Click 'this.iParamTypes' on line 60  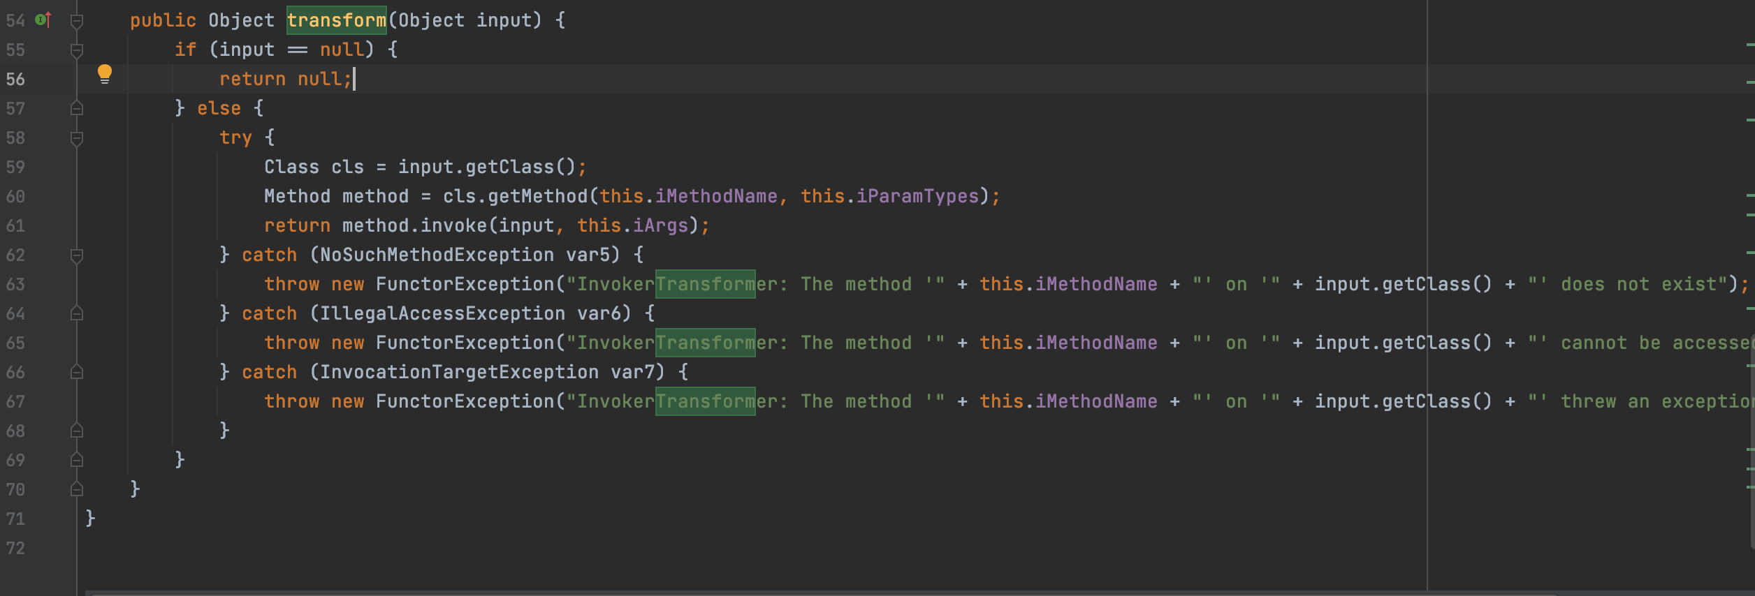(889, 196)
